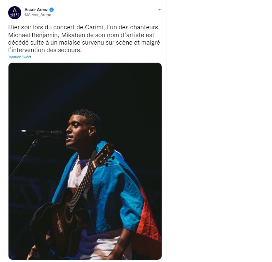272x262 pixels.
Task: Click the microphone stand in the photo
Action: 26,156
